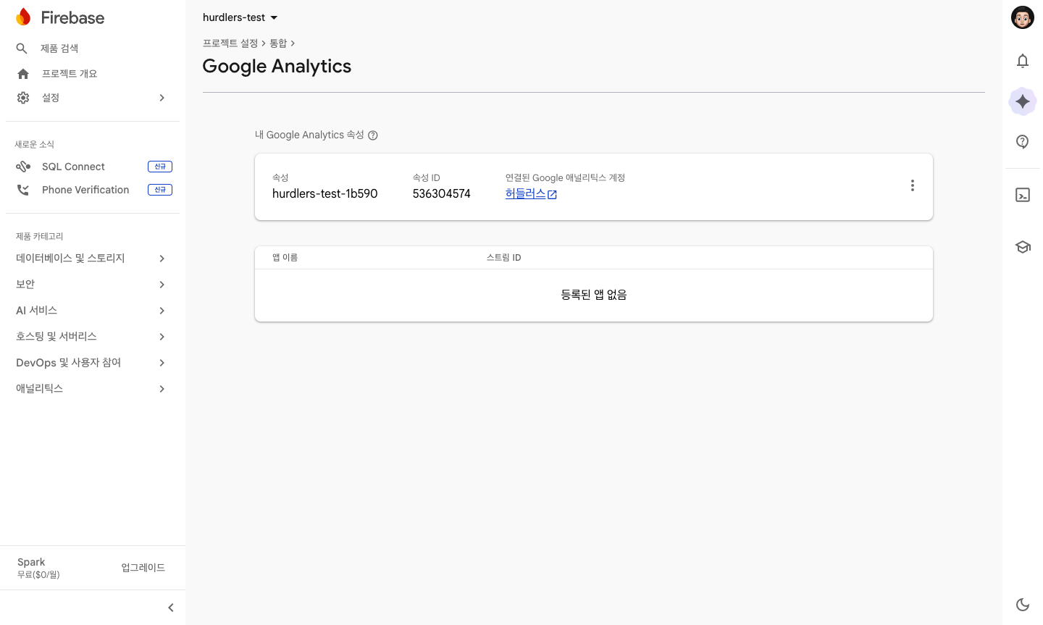Click the 스트림 ID column header

[504, 258]
